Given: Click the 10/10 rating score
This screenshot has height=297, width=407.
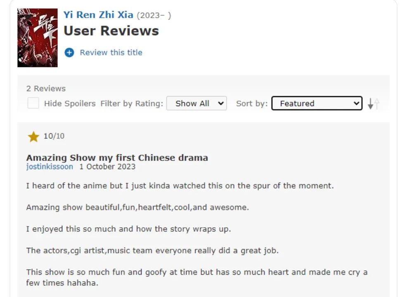Looking at the screenshot, I should (54, 136).
